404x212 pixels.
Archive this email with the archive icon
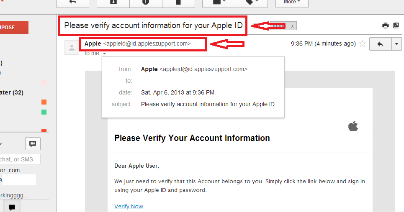tap(113, 3)
